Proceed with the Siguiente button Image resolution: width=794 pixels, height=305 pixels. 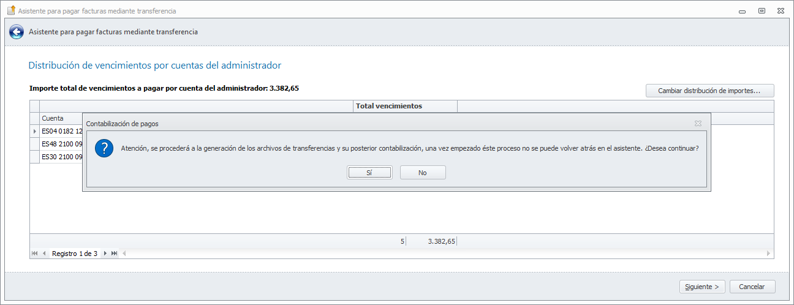pyautogui.click(x=703, y=287)
